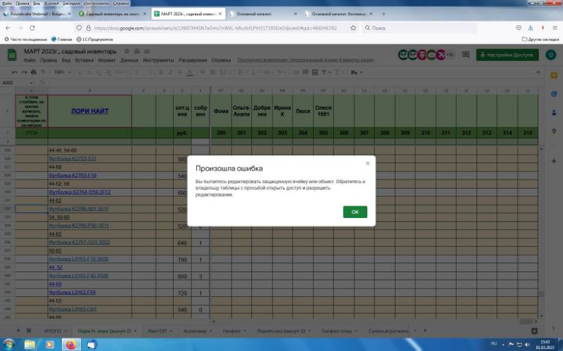Click the undo arrow in toolbar

coord(14,72)
